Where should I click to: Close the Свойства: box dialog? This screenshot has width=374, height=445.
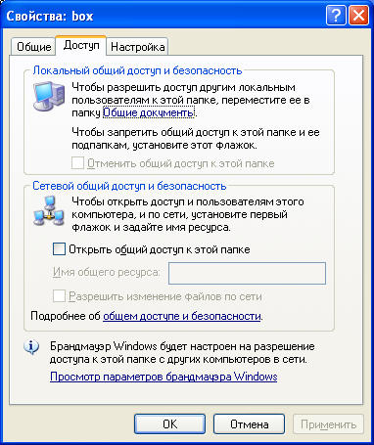358,16
